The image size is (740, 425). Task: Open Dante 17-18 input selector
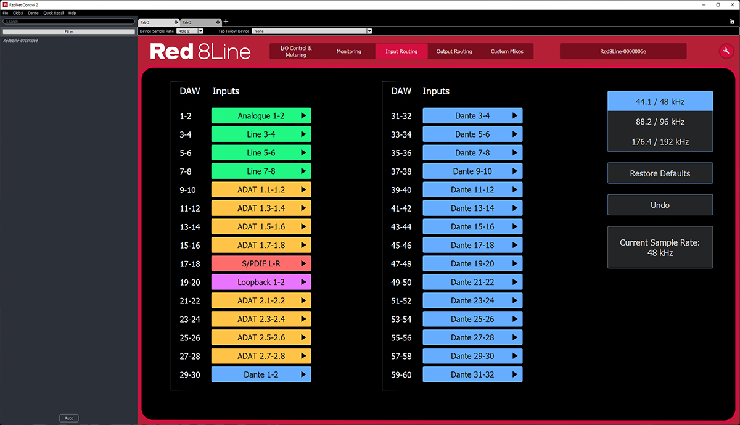coord(472,246)
